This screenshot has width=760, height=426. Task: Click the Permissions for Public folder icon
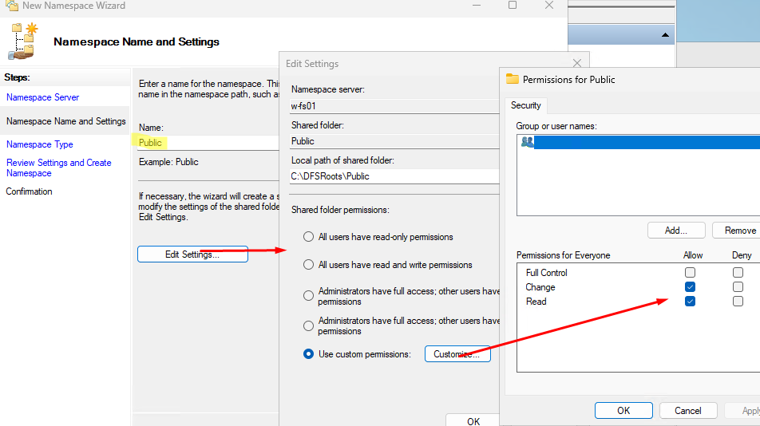coord(513,79)
